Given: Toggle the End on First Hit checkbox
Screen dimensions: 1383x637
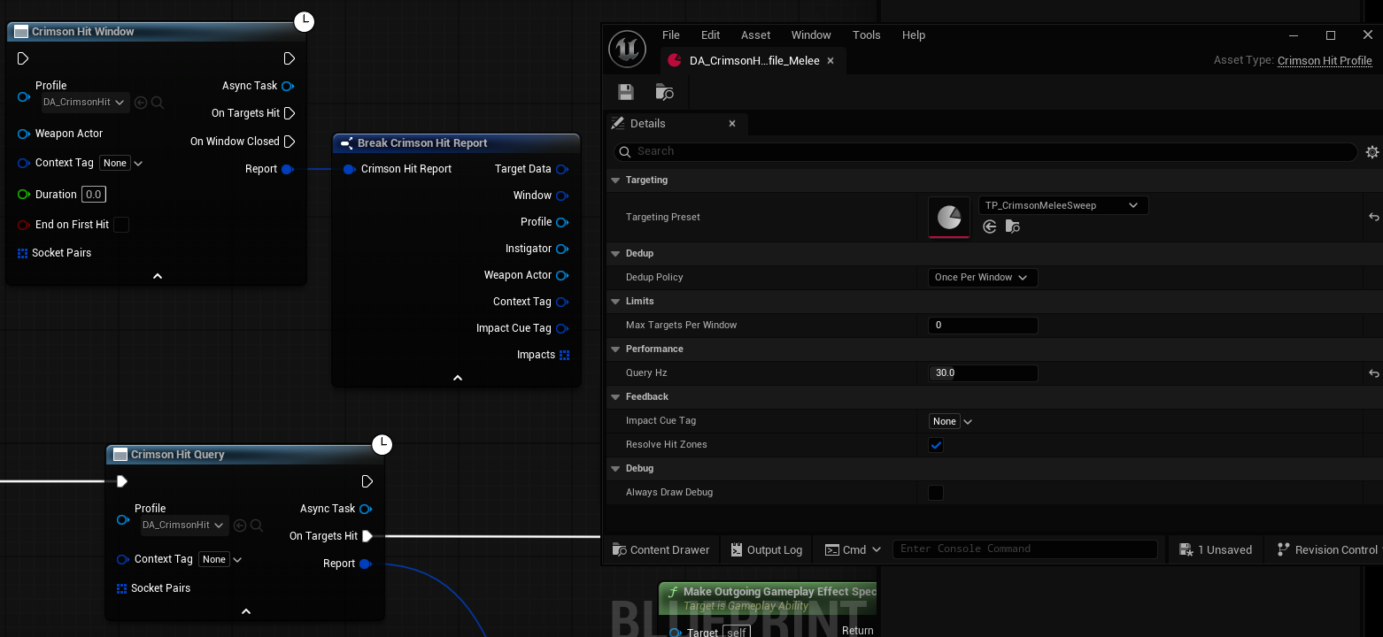Looking at the screenshot, I should click(x=121, y=225).
